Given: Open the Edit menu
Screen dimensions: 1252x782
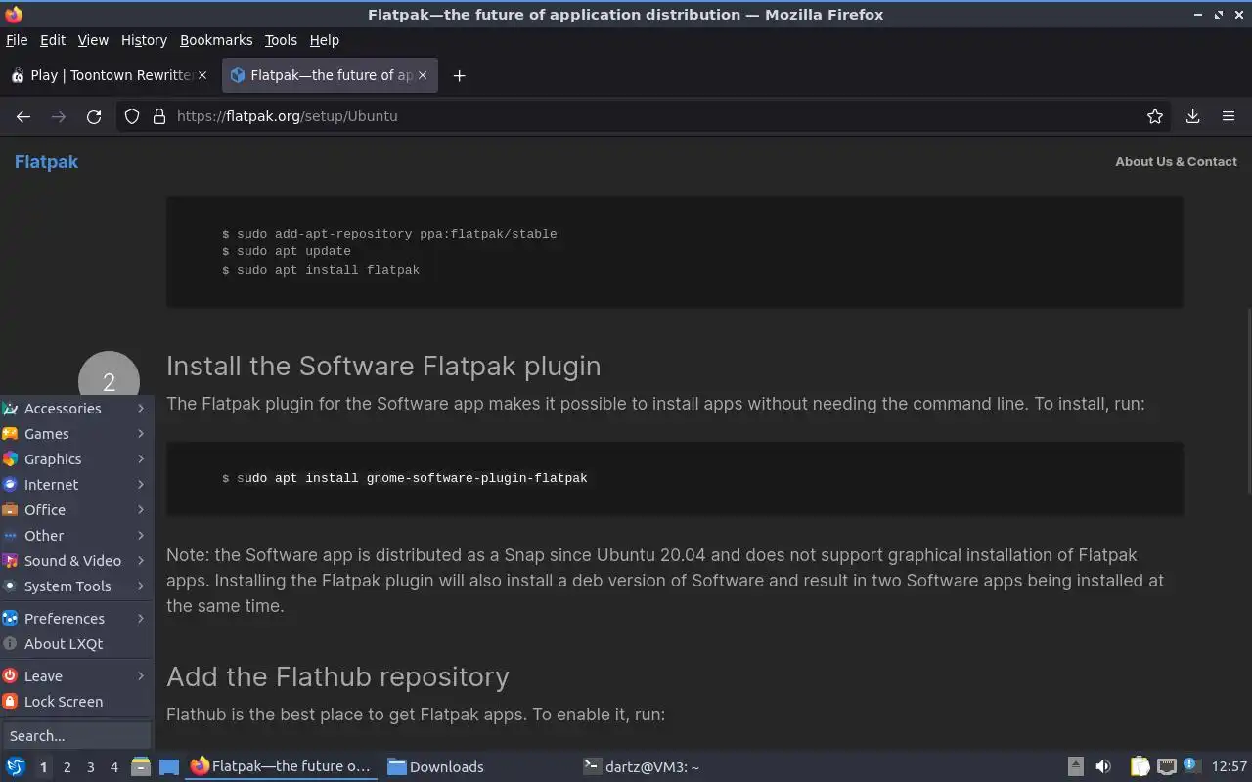Looking at the screenshot, I should [53, 40].
